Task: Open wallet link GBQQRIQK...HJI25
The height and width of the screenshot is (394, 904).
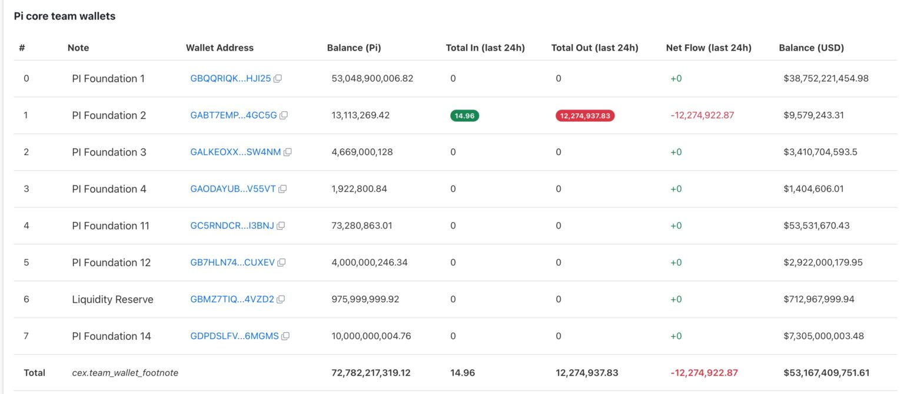Action: pos(230,78)
